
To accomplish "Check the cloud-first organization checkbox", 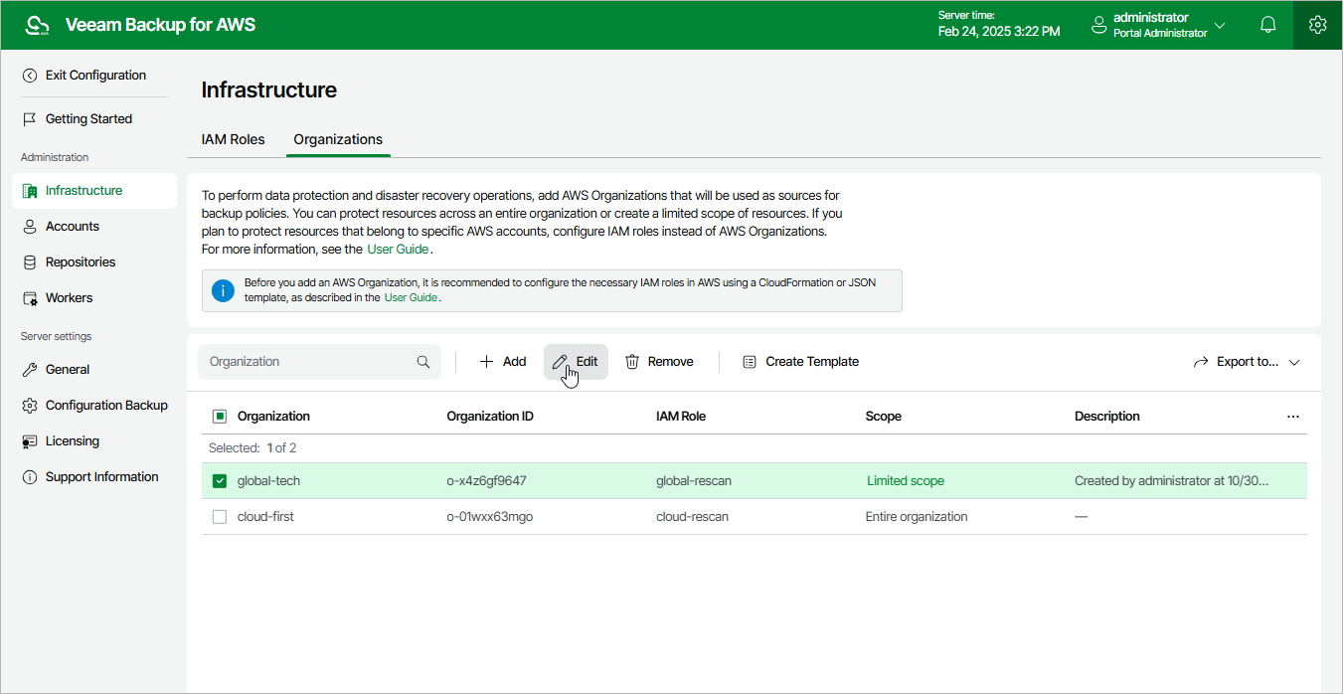I will 220,517.
